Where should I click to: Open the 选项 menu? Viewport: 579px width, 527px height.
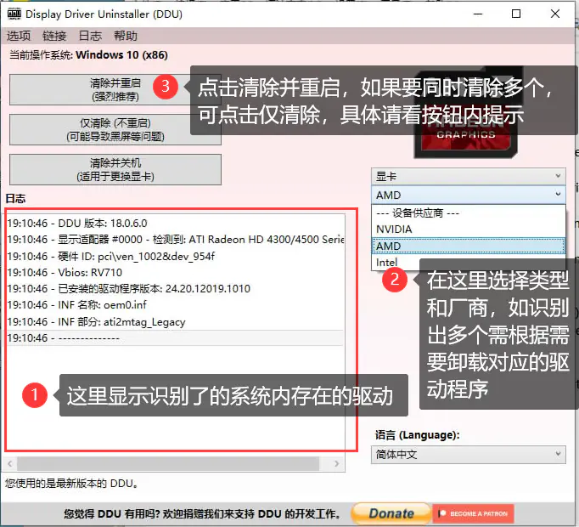click(x=19, y=36)
